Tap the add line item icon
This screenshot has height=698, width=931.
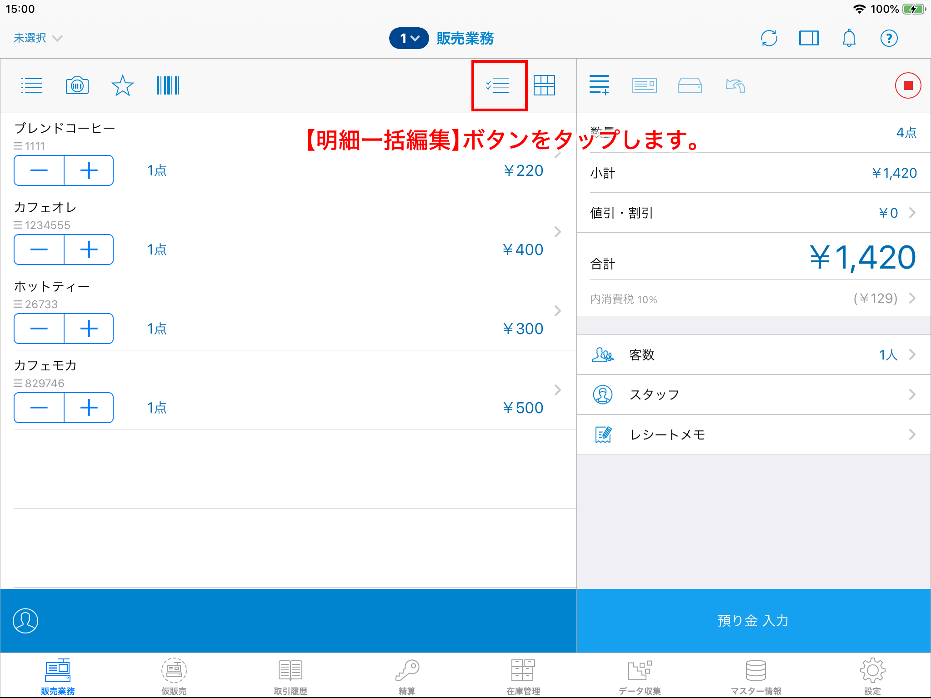[599, 85]
